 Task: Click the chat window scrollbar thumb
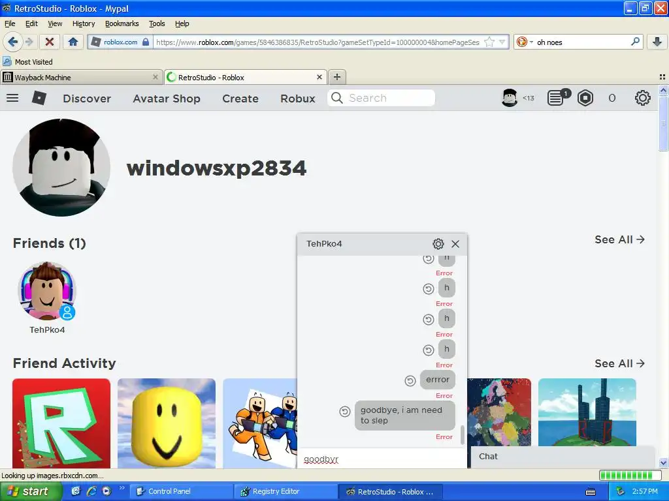pyautogui.click(x=463, y=434)
